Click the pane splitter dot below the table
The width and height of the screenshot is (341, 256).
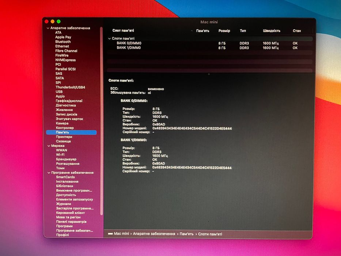pyautogui.click(x=209, y=74)
